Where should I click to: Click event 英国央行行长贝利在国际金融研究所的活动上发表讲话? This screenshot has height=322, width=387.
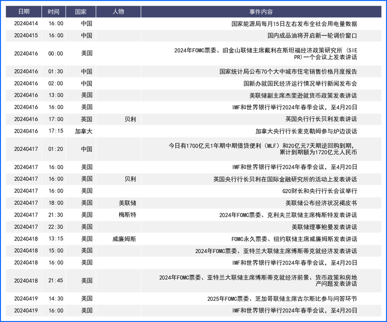point(285,179)
